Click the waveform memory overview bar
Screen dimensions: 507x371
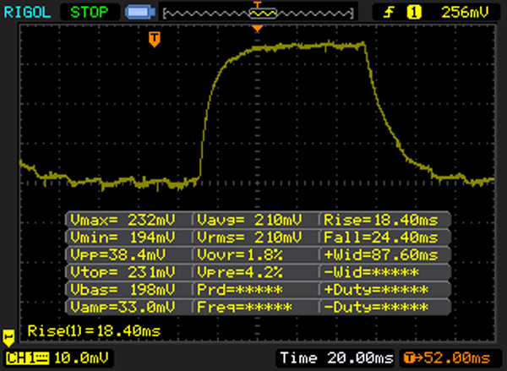tap(259, 14)
